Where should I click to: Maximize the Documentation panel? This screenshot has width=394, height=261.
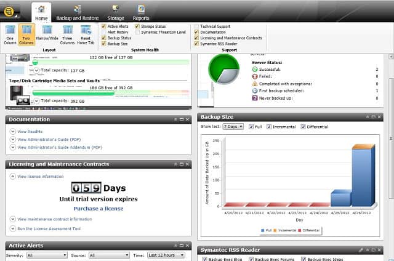tap(182, 119)
